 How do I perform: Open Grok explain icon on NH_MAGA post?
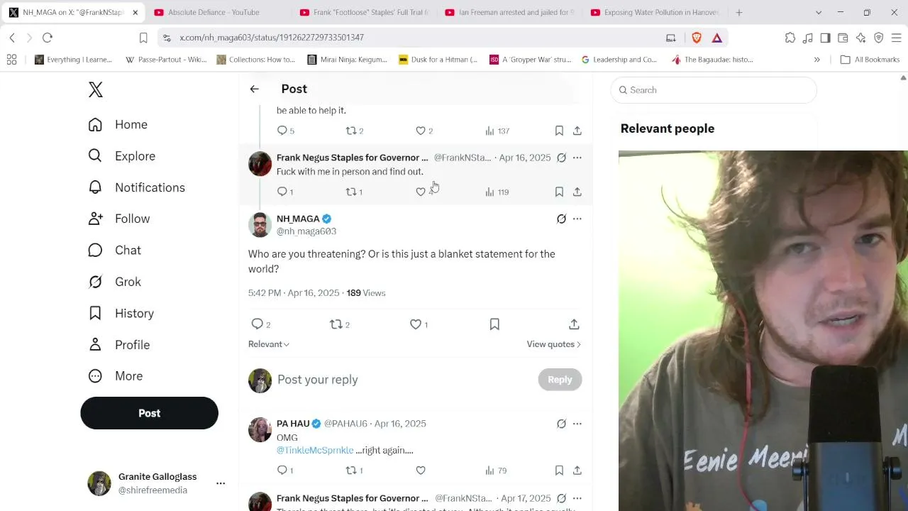(561, 219)
